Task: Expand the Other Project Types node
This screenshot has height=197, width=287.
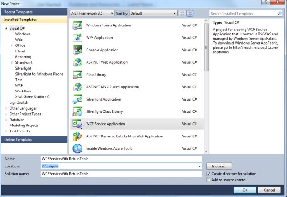Action: (x=6, y=114)
